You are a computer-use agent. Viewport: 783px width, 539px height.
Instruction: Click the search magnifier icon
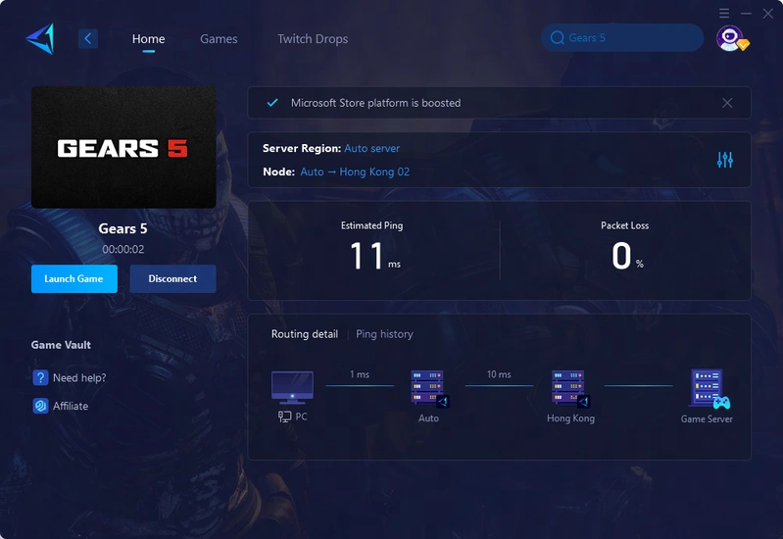pyautogui.click(x=558, y=38)
